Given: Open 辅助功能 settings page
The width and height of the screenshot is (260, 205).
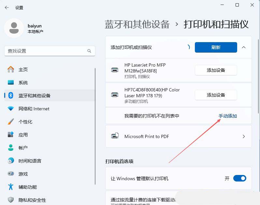Looking at the screenshot, I should pyautogui.click(x=50, y=187).
